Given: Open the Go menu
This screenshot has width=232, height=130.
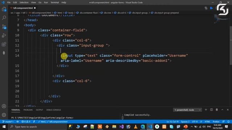Looking at the screenshot, I should coord(40,3).
